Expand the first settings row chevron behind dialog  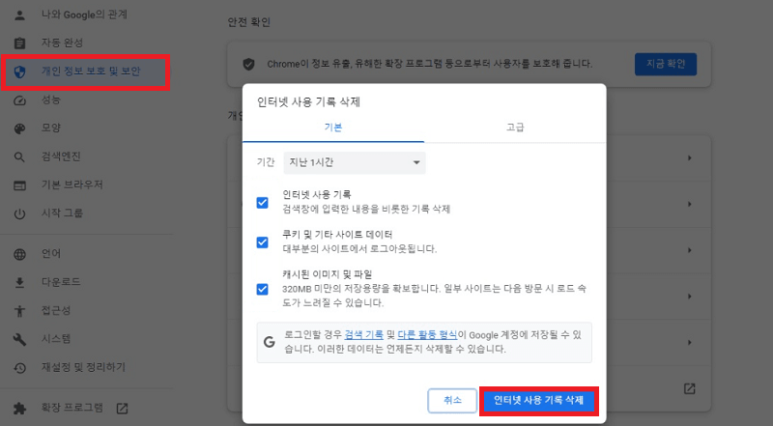click(x=690, y=158)
